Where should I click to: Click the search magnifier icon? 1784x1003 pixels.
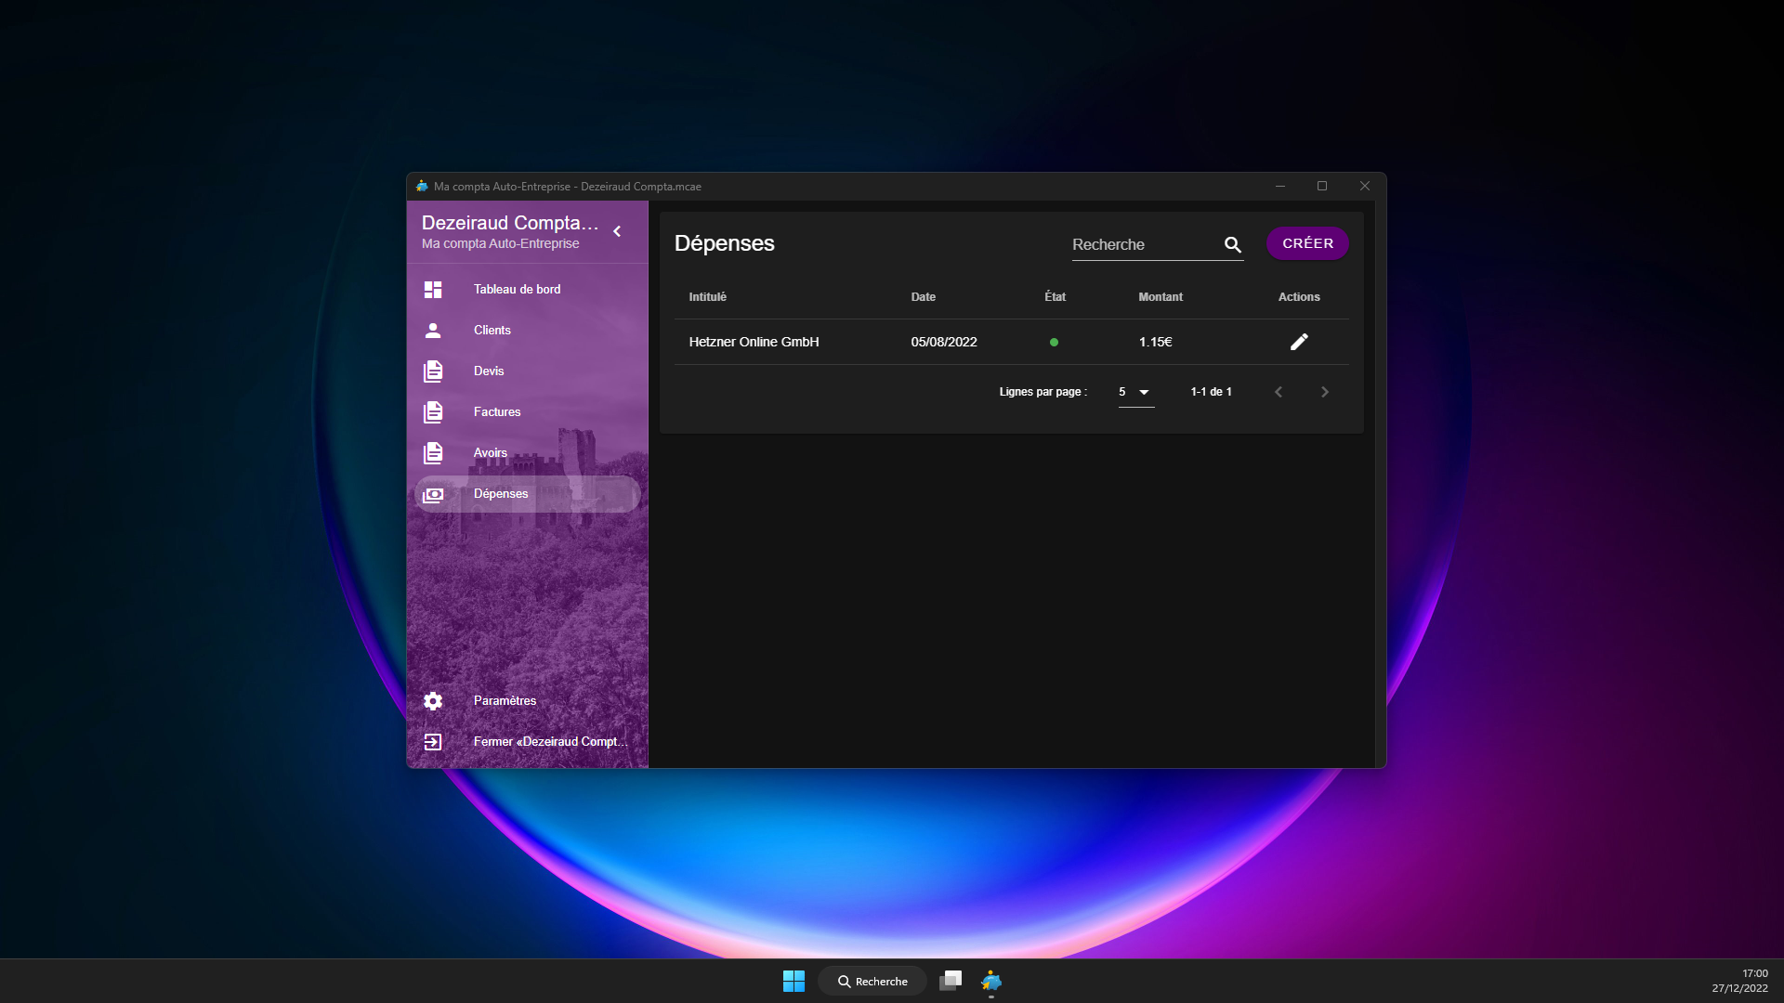[1232, 244]
